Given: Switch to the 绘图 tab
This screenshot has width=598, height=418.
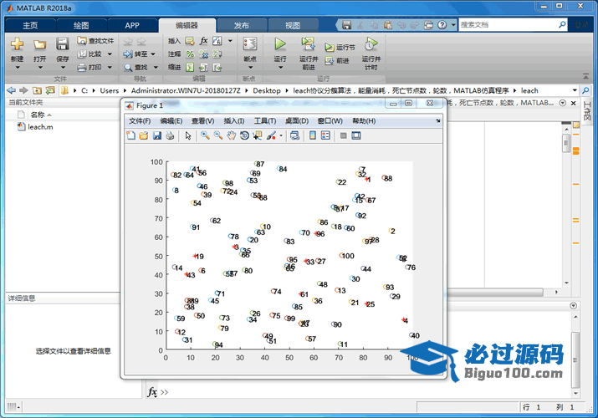Looking at the screenshot, I should click(81, 26).
